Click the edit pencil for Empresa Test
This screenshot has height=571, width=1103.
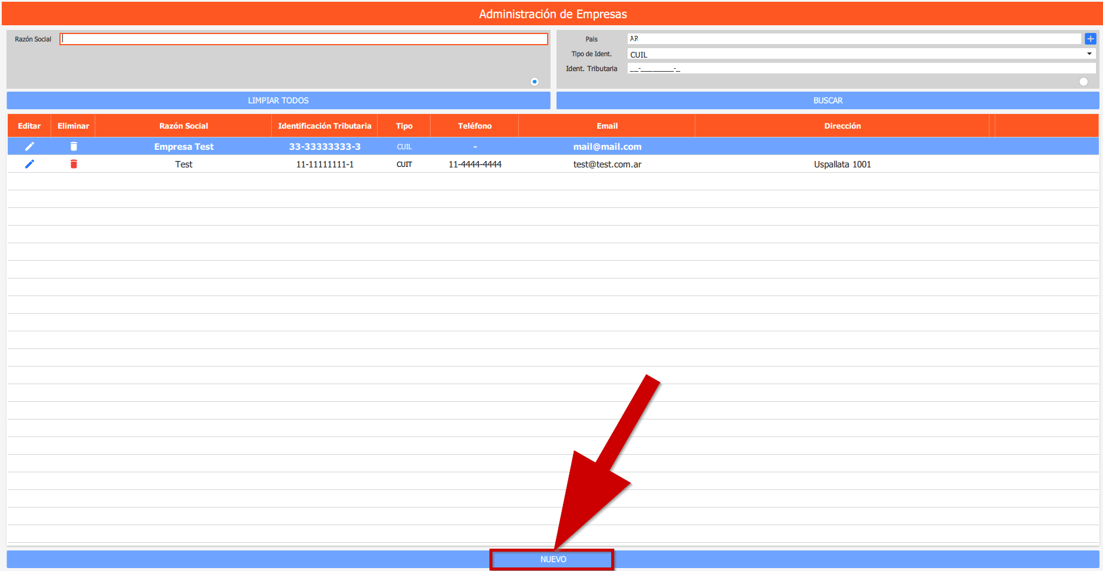tap(29, 146)
